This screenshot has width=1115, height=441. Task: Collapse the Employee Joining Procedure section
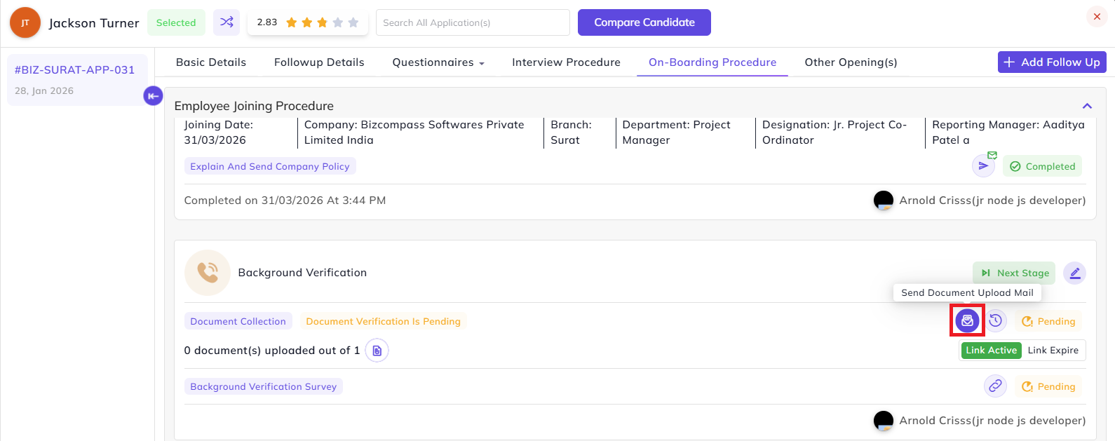click(x=1087, y=106)
